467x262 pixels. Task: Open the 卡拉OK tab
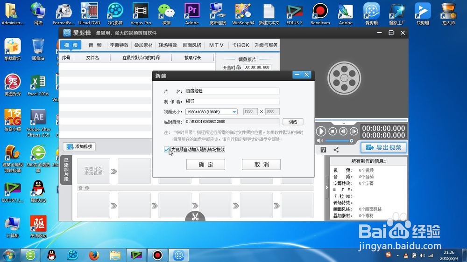241,45
